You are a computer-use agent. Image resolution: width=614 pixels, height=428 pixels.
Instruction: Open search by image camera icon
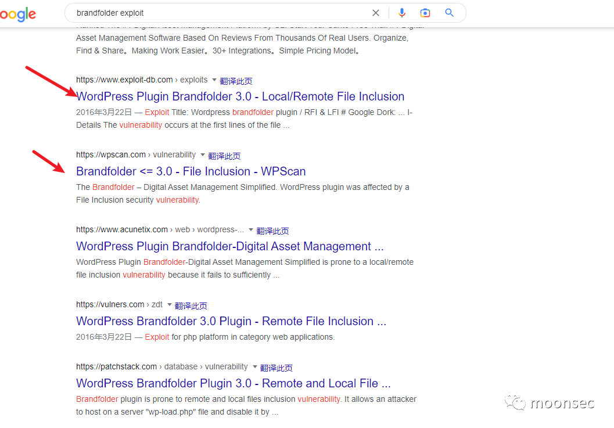click(x=425, y=13)
